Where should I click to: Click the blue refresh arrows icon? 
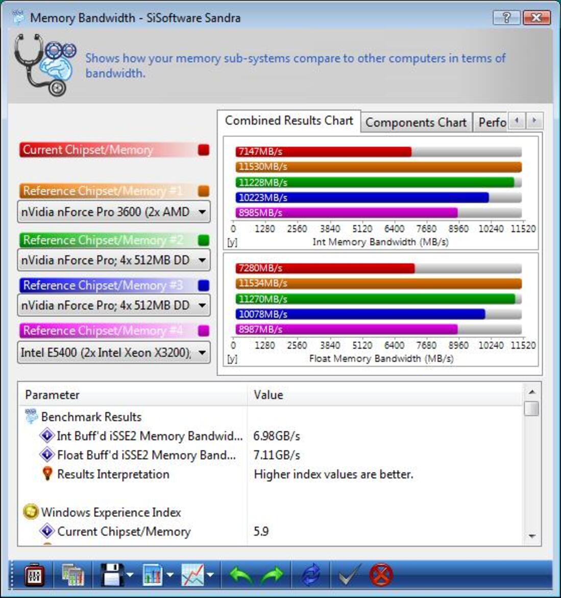point(311,574)
